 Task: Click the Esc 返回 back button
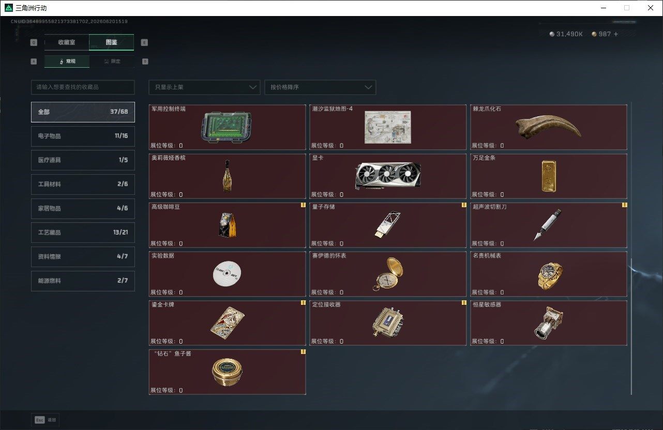[46, 420]
